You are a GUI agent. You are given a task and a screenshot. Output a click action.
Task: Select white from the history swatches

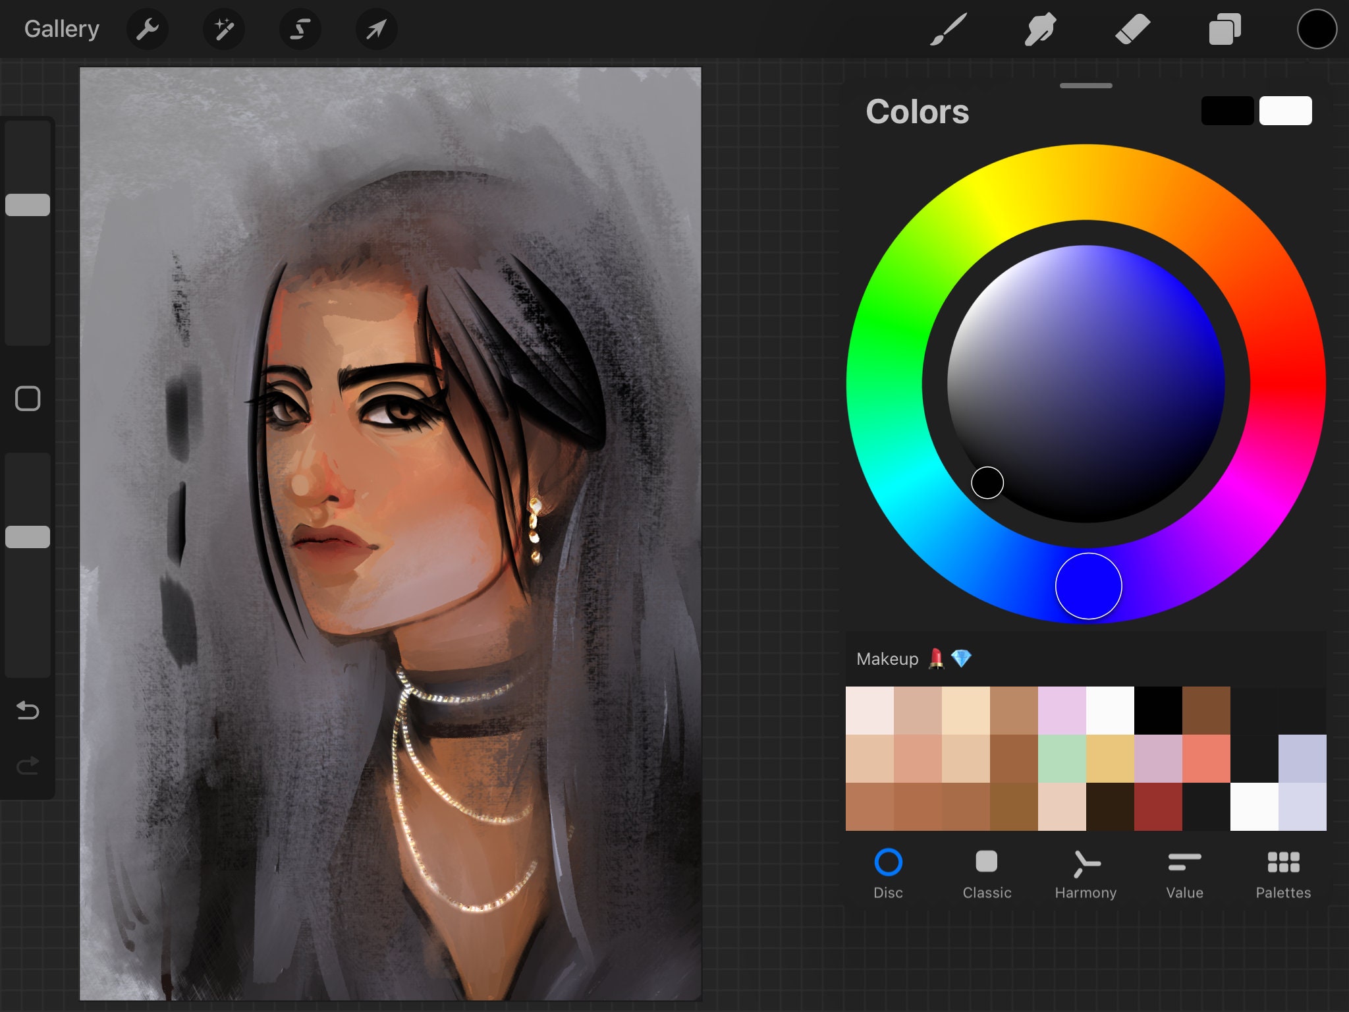pyautogui.click(x=1285, y=111)
